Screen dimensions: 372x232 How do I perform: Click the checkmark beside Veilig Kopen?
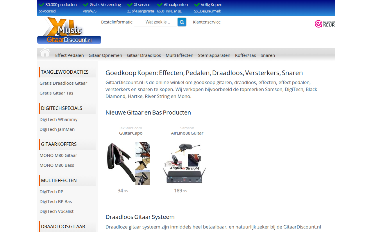pos(197,5)
